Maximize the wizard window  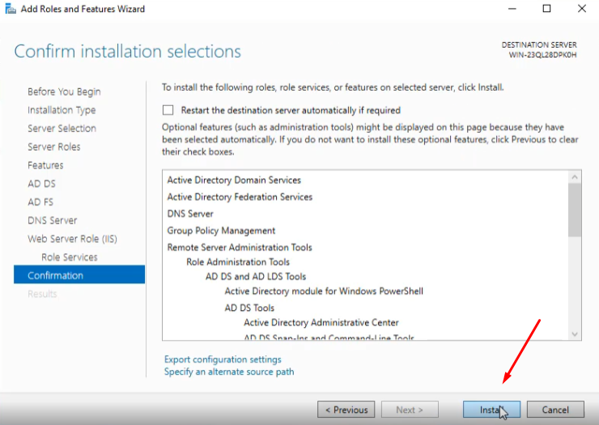click(546, 8)
